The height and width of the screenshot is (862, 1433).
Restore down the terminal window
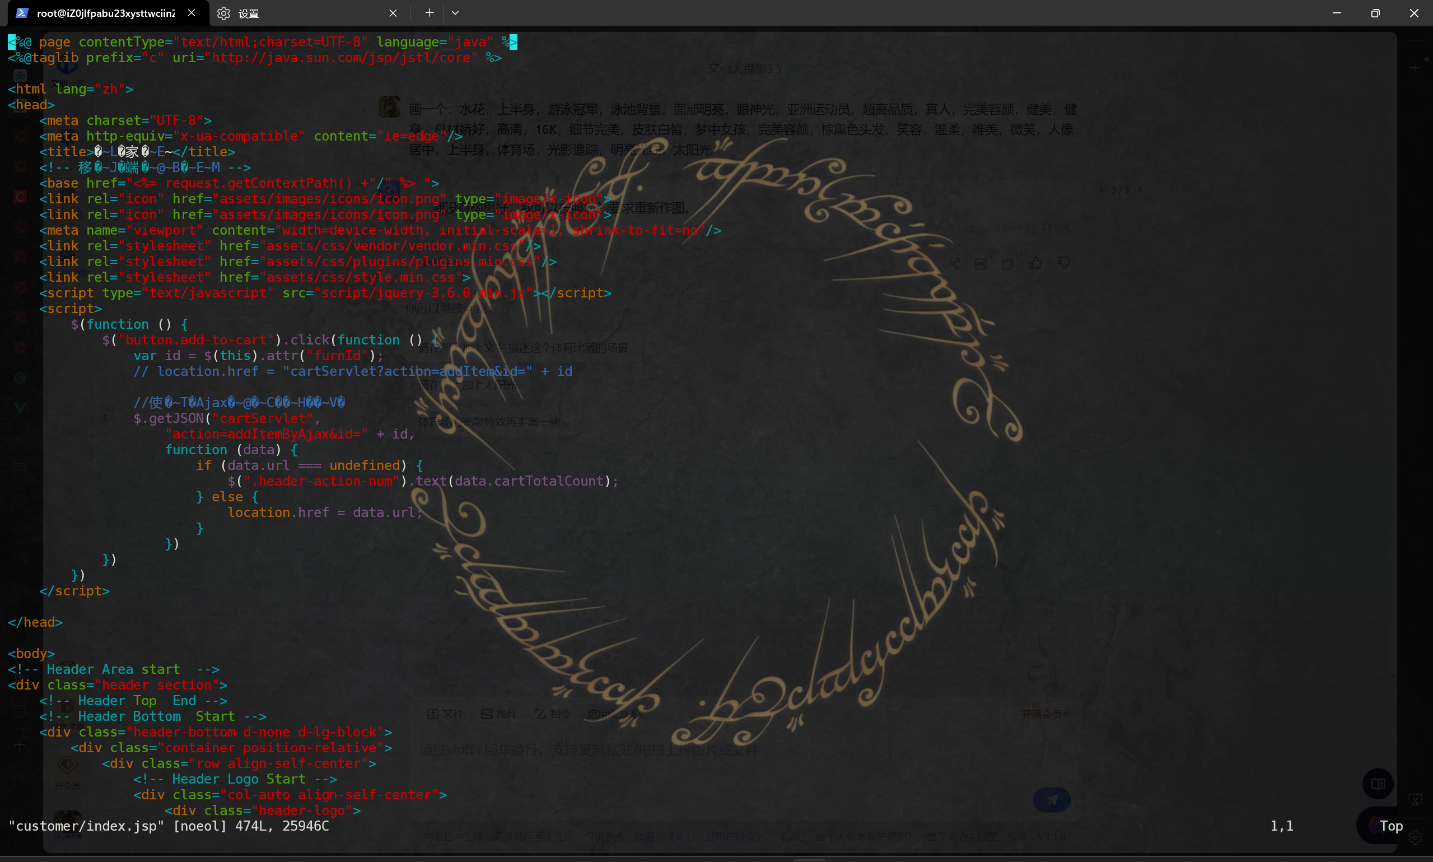[1375, 13]
